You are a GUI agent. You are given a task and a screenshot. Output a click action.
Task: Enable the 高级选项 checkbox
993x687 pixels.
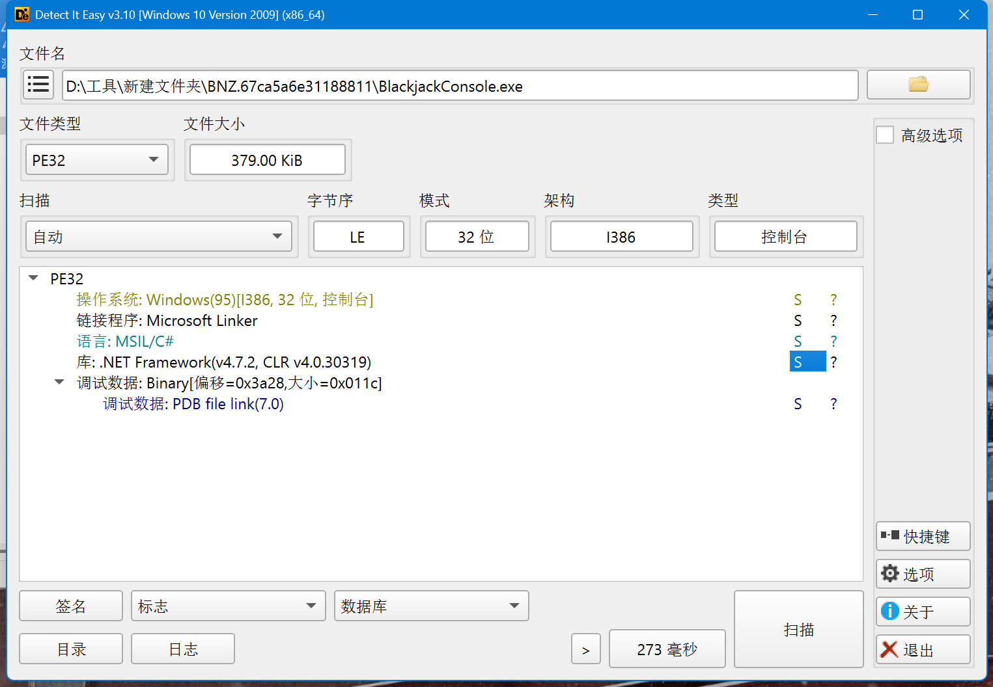(885, 135)
